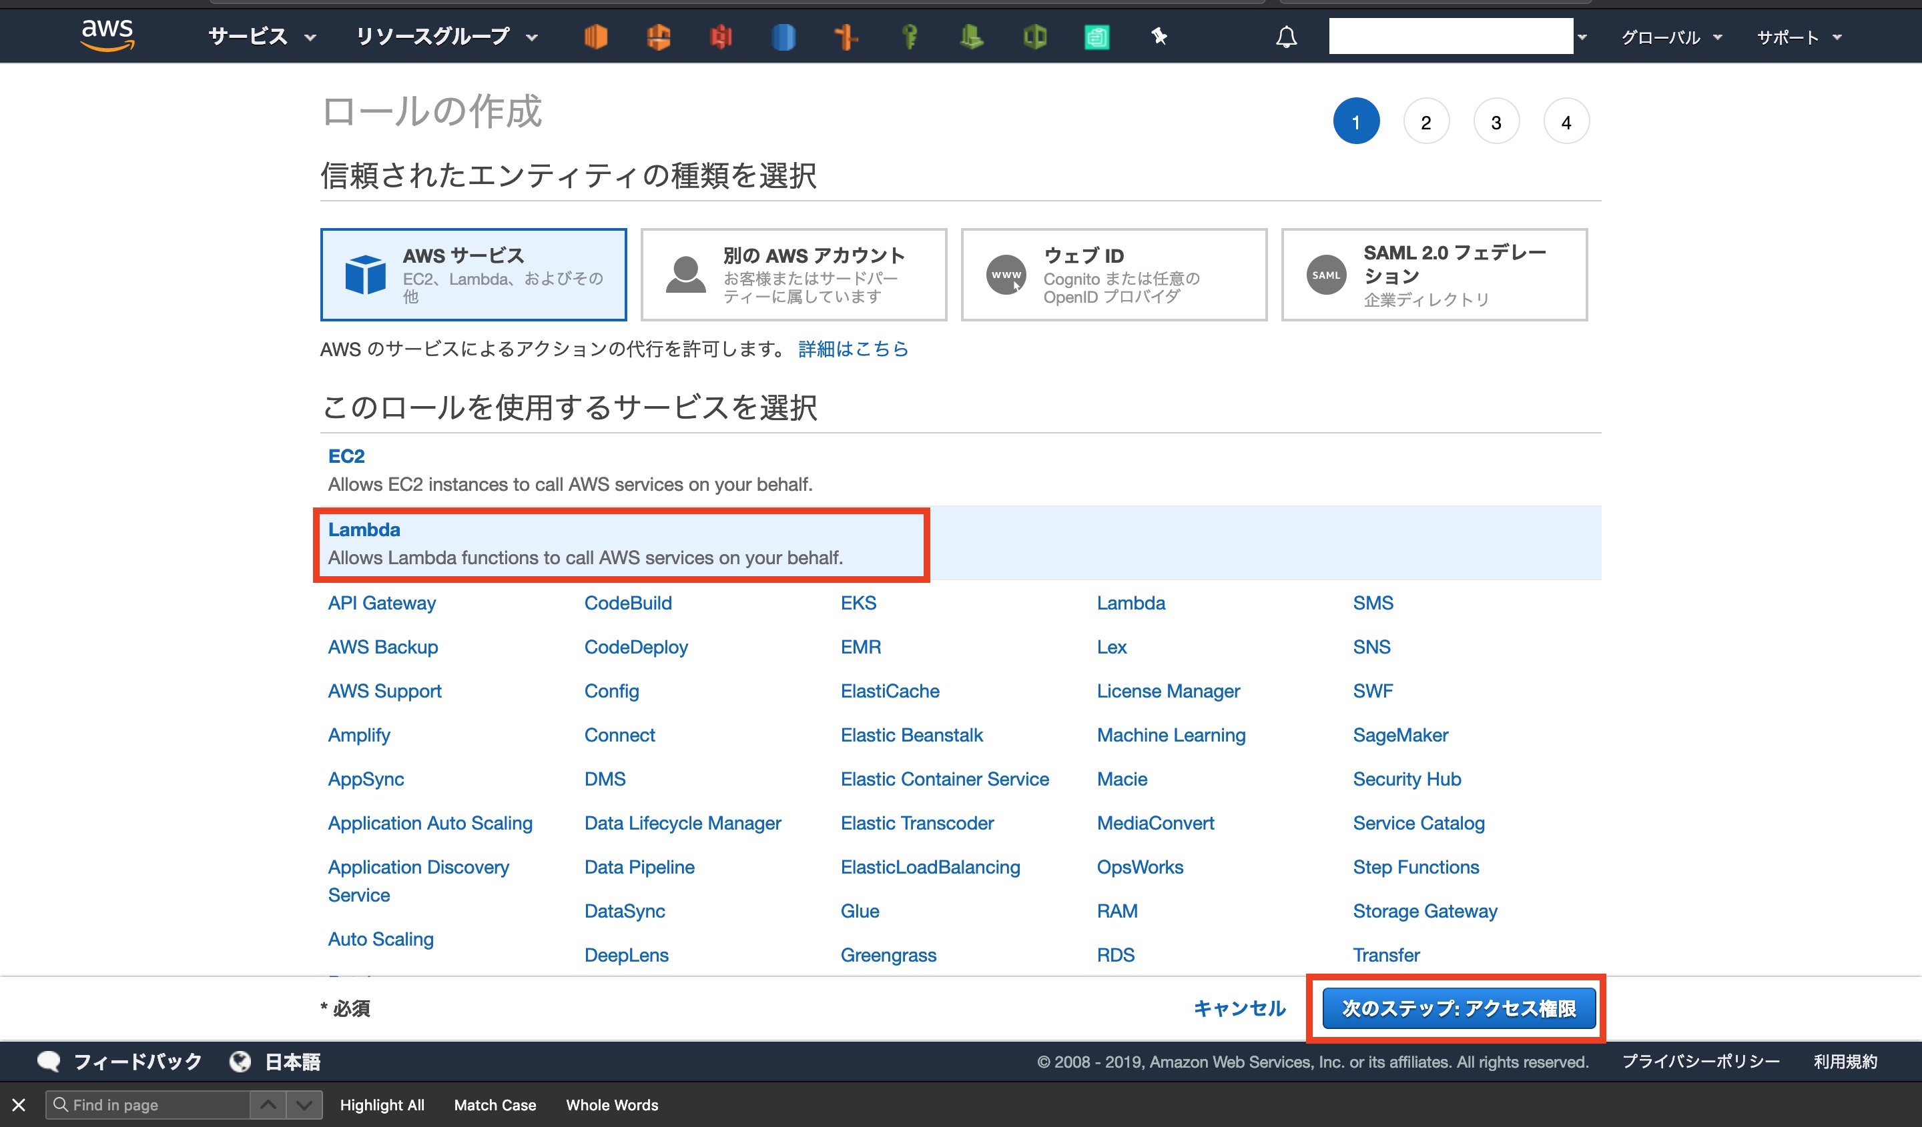1922x1127 pixels.
Task: Open the サポート menu
Action: coord(1799,37)
